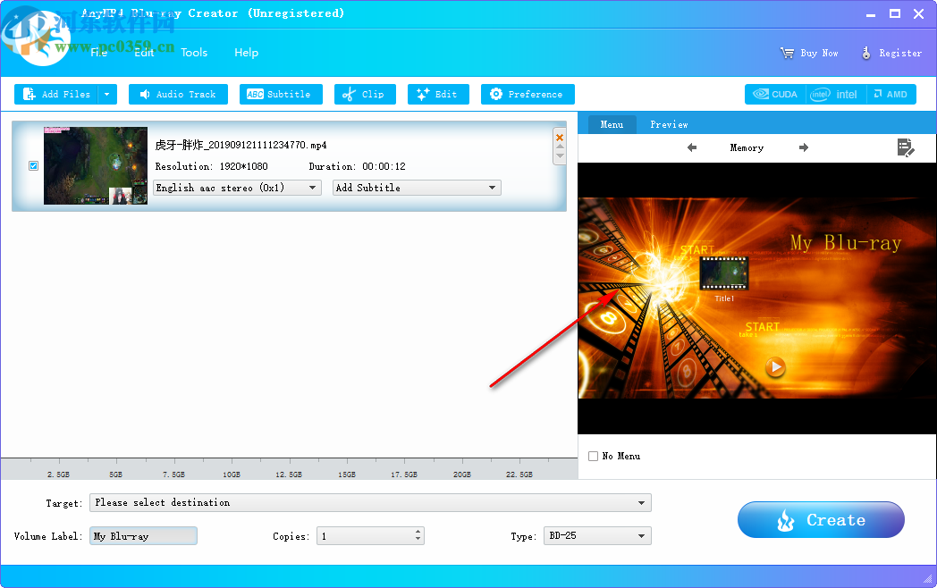The height and width of the screenshot is (588, 937).
Task: Expand the Add Subtitle dropdown
Action: click(491, 188)
